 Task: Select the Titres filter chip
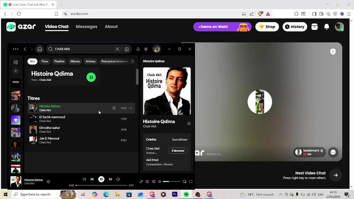point(45,61)
